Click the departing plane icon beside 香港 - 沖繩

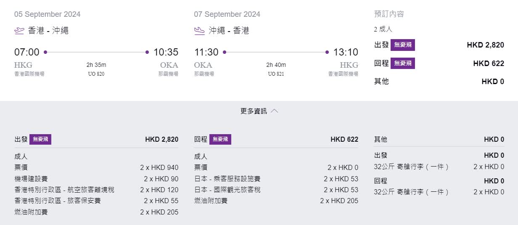tap(19, 30)
